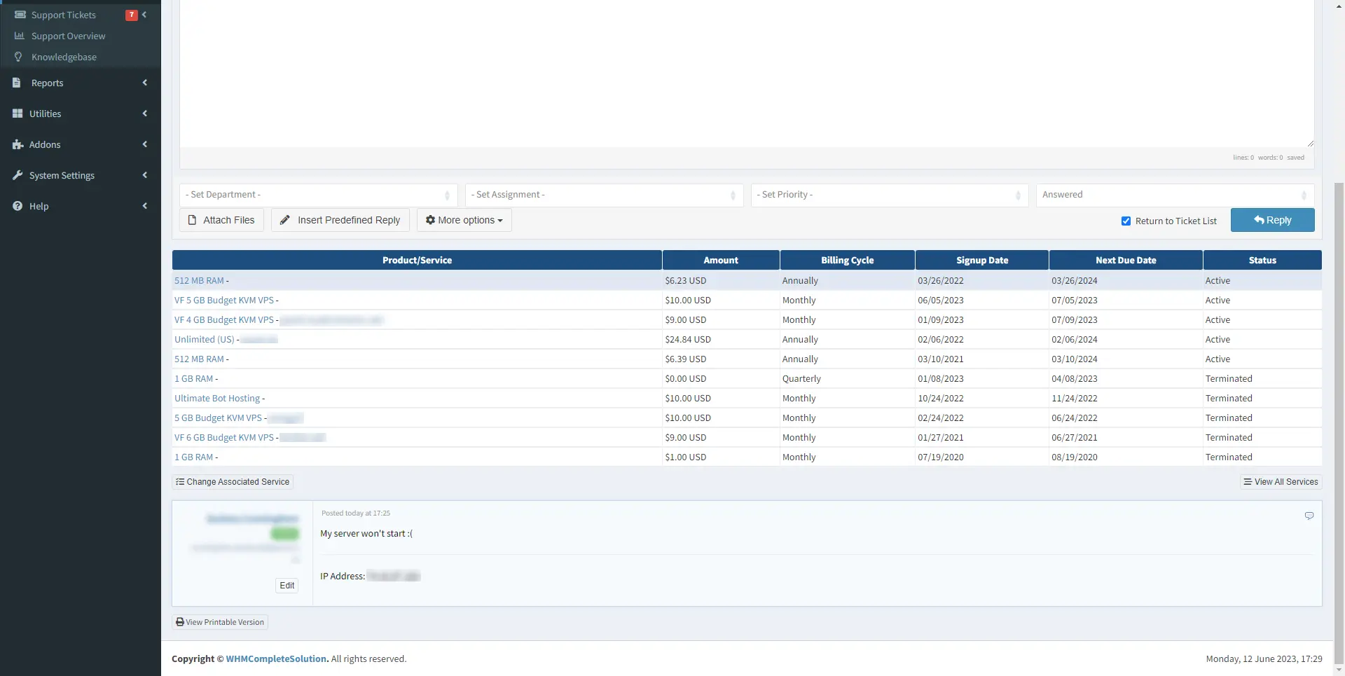The height and width of the screenshot is (676, 1345).
Task: Click the Attach Files button
Action: (x=221, y=220)
